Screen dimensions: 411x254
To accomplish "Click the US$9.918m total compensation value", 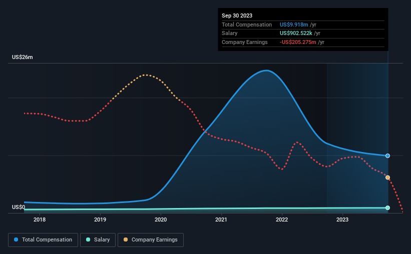I will pyautogui.click(x=294, y=24).
